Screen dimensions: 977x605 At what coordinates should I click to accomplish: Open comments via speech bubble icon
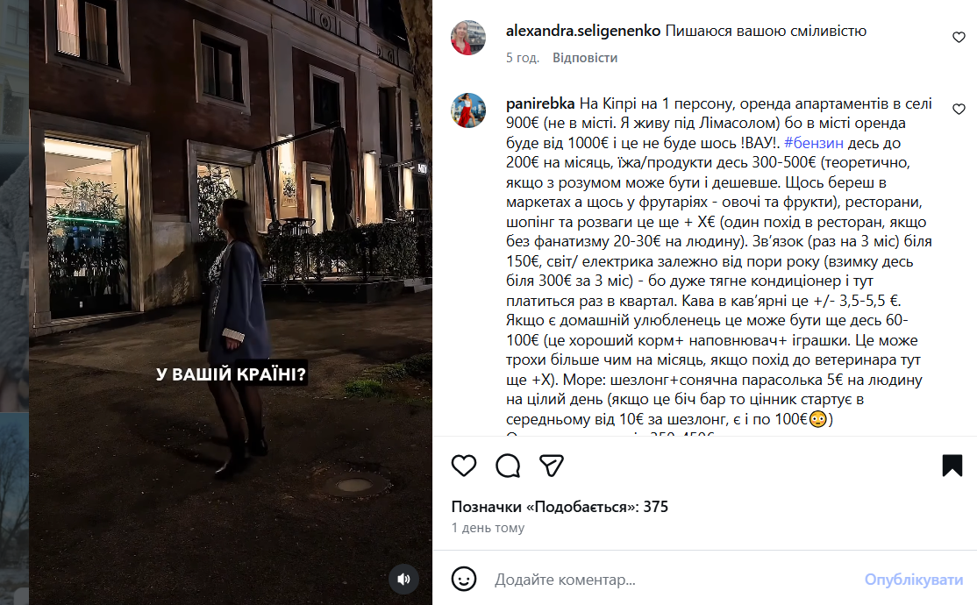coord(508,466)
